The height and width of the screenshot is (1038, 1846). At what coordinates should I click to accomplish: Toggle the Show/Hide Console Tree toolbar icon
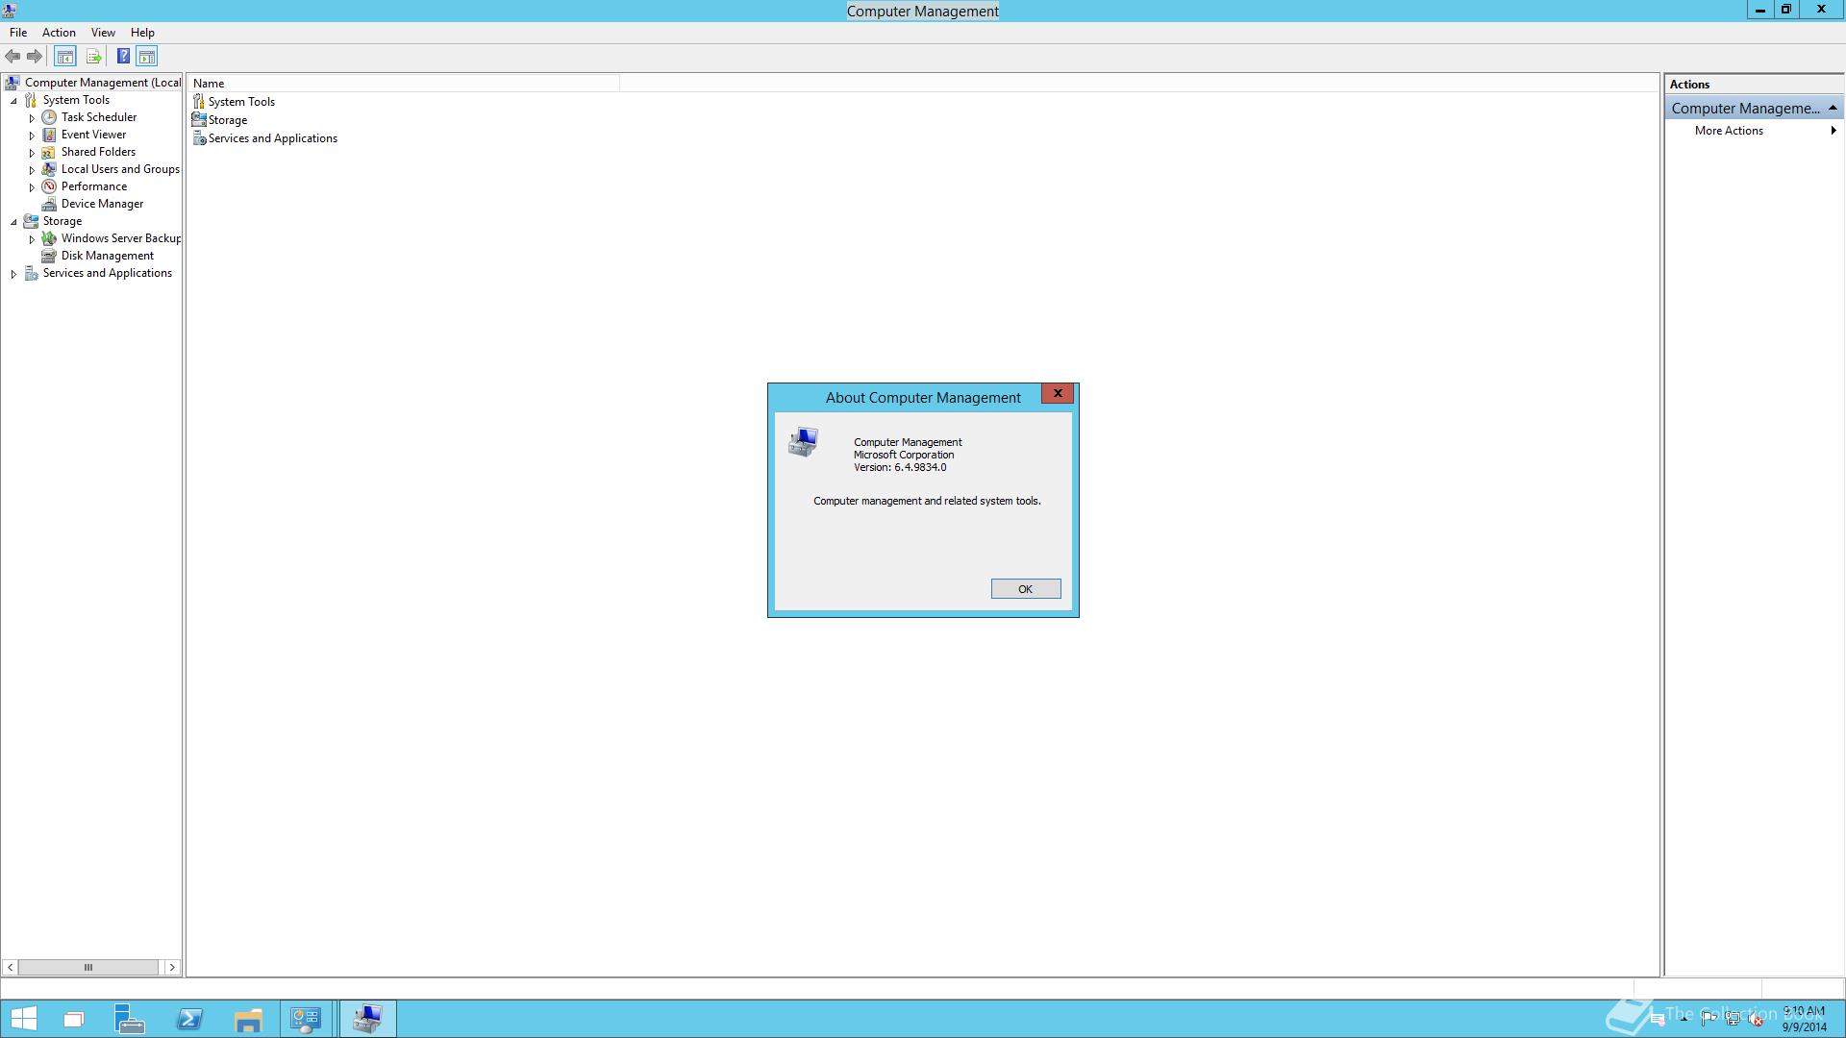[x=64, y=57]
